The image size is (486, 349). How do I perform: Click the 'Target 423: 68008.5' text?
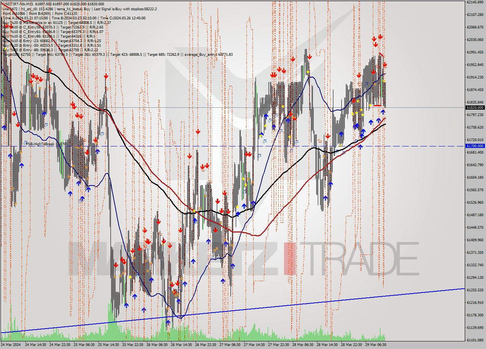126,54
